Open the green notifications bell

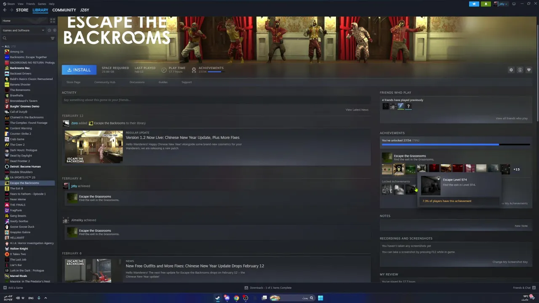click(x=486, y=4)
